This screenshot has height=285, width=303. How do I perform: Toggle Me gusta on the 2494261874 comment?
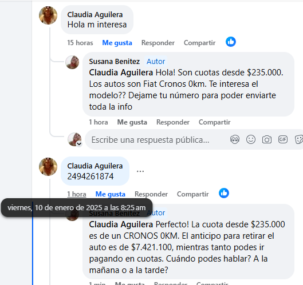(x=111, y=194)
